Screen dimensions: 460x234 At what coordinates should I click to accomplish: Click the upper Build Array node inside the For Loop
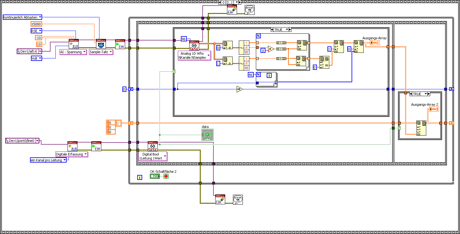(x=302, y=45)
